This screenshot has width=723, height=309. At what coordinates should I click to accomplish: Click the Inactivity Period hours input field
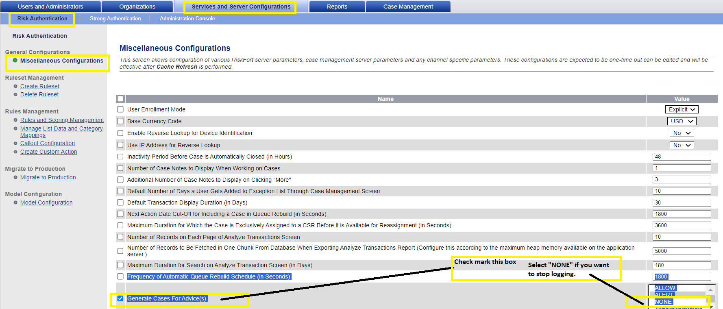pyautogui.click(x=682, y=157)
